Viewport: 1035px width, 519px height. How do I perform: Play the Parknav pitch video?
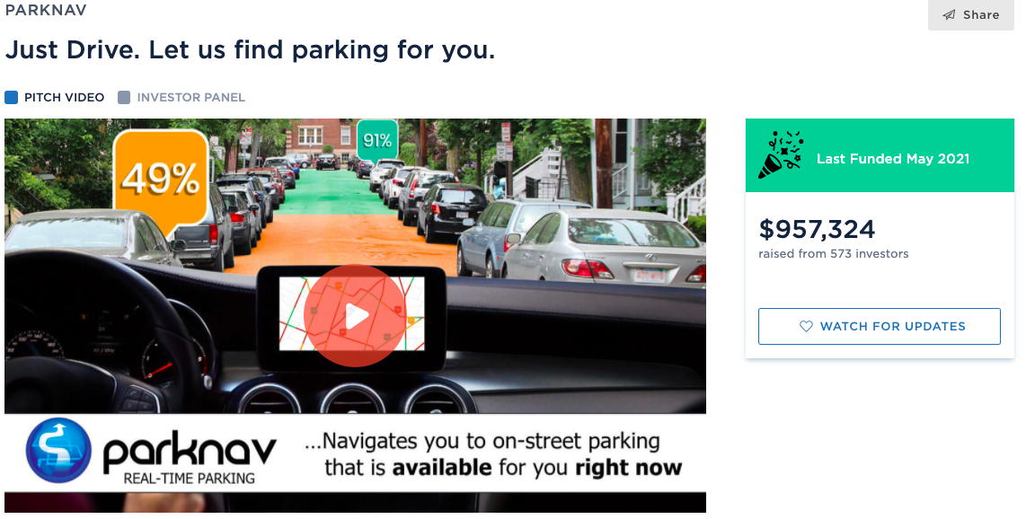point(355,316)
